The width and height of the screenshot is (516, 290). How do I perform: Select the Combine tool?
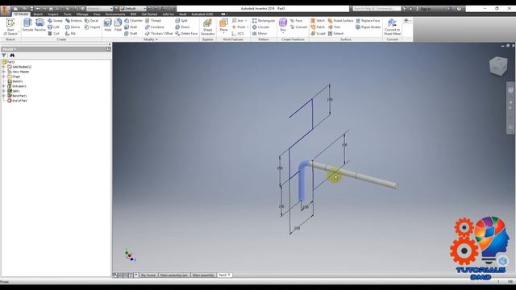click(154, 27)
